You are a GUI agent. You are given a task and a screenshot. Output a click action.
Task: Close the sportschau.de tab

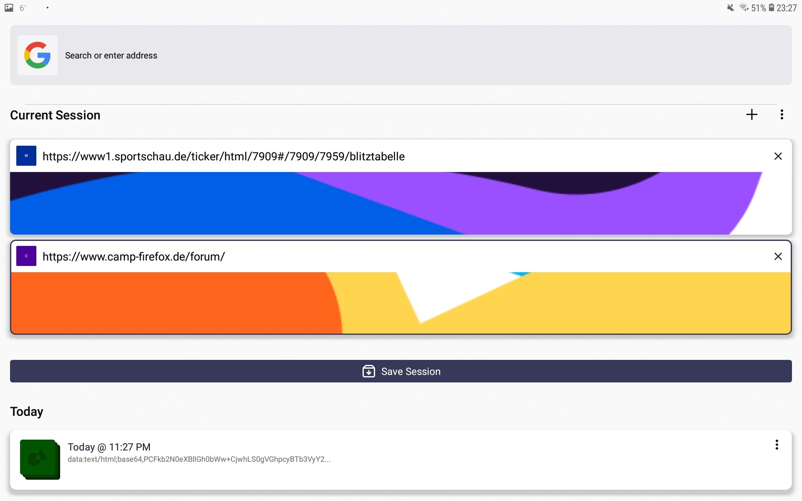click(x=778, y=156)
